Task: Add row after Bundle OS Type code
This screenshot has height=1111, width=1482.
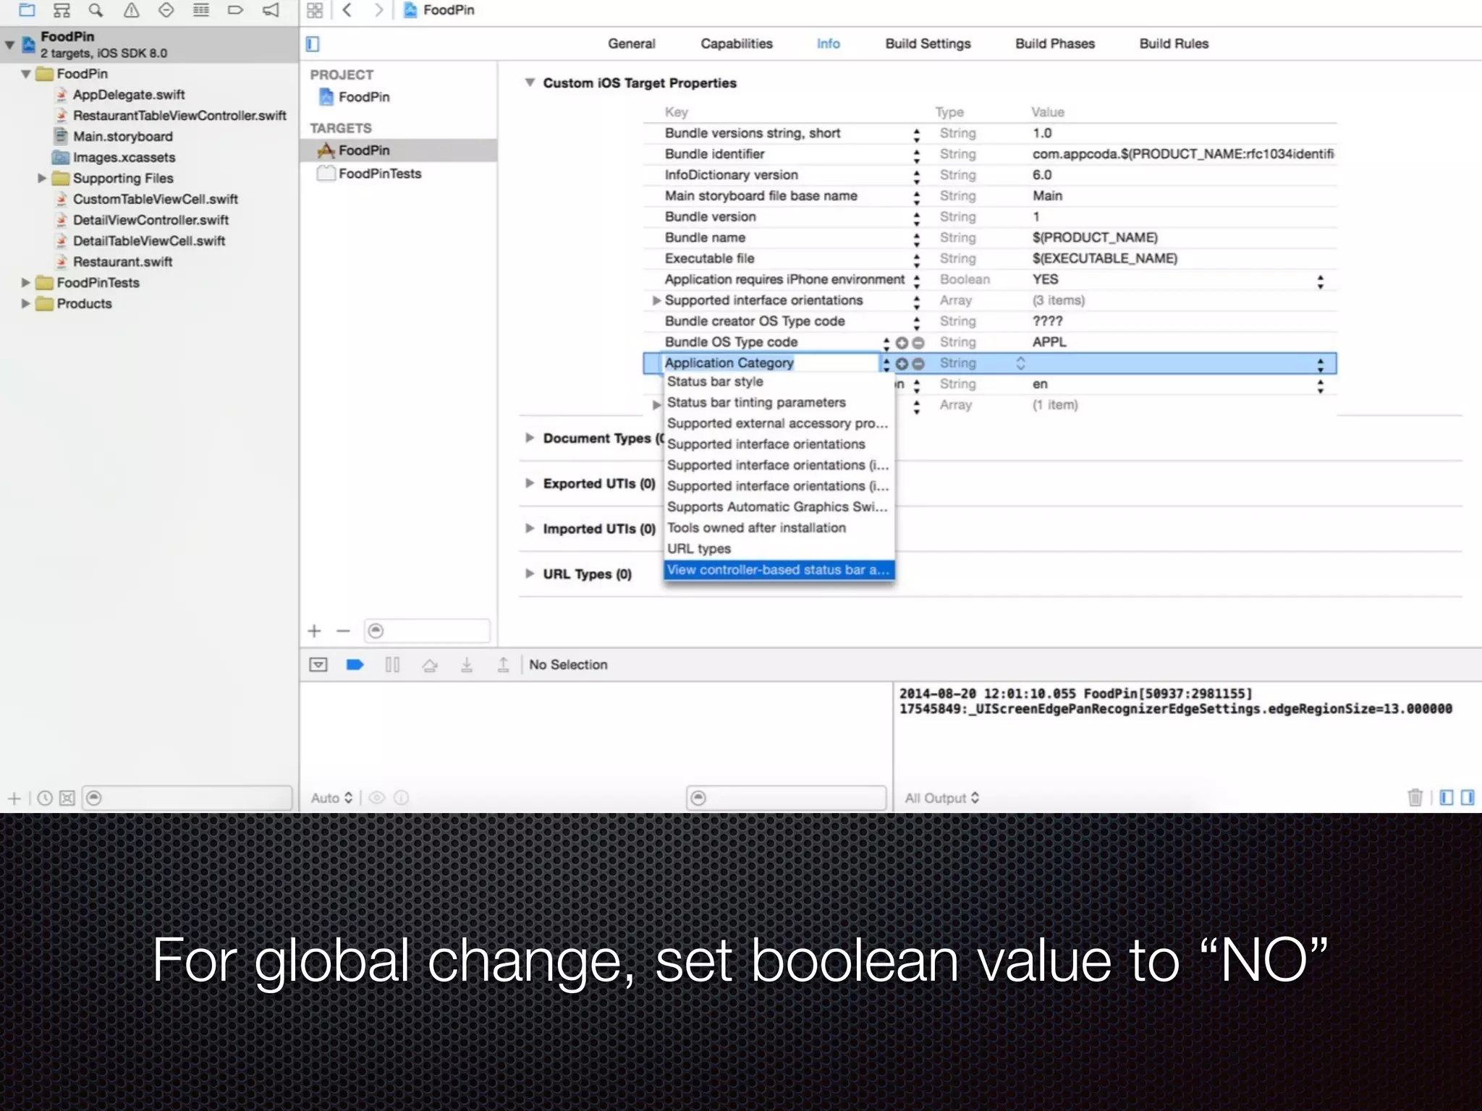Action: pos(902,343)
